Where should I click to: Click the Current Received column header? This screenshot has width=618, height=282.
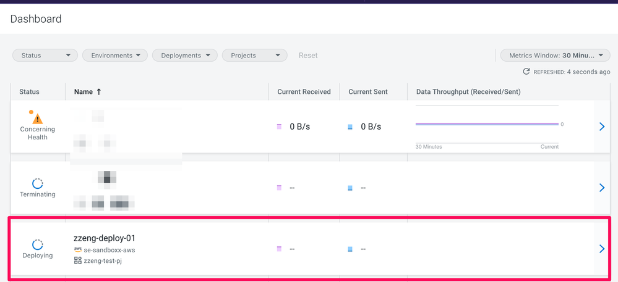(x=304, y=92)
